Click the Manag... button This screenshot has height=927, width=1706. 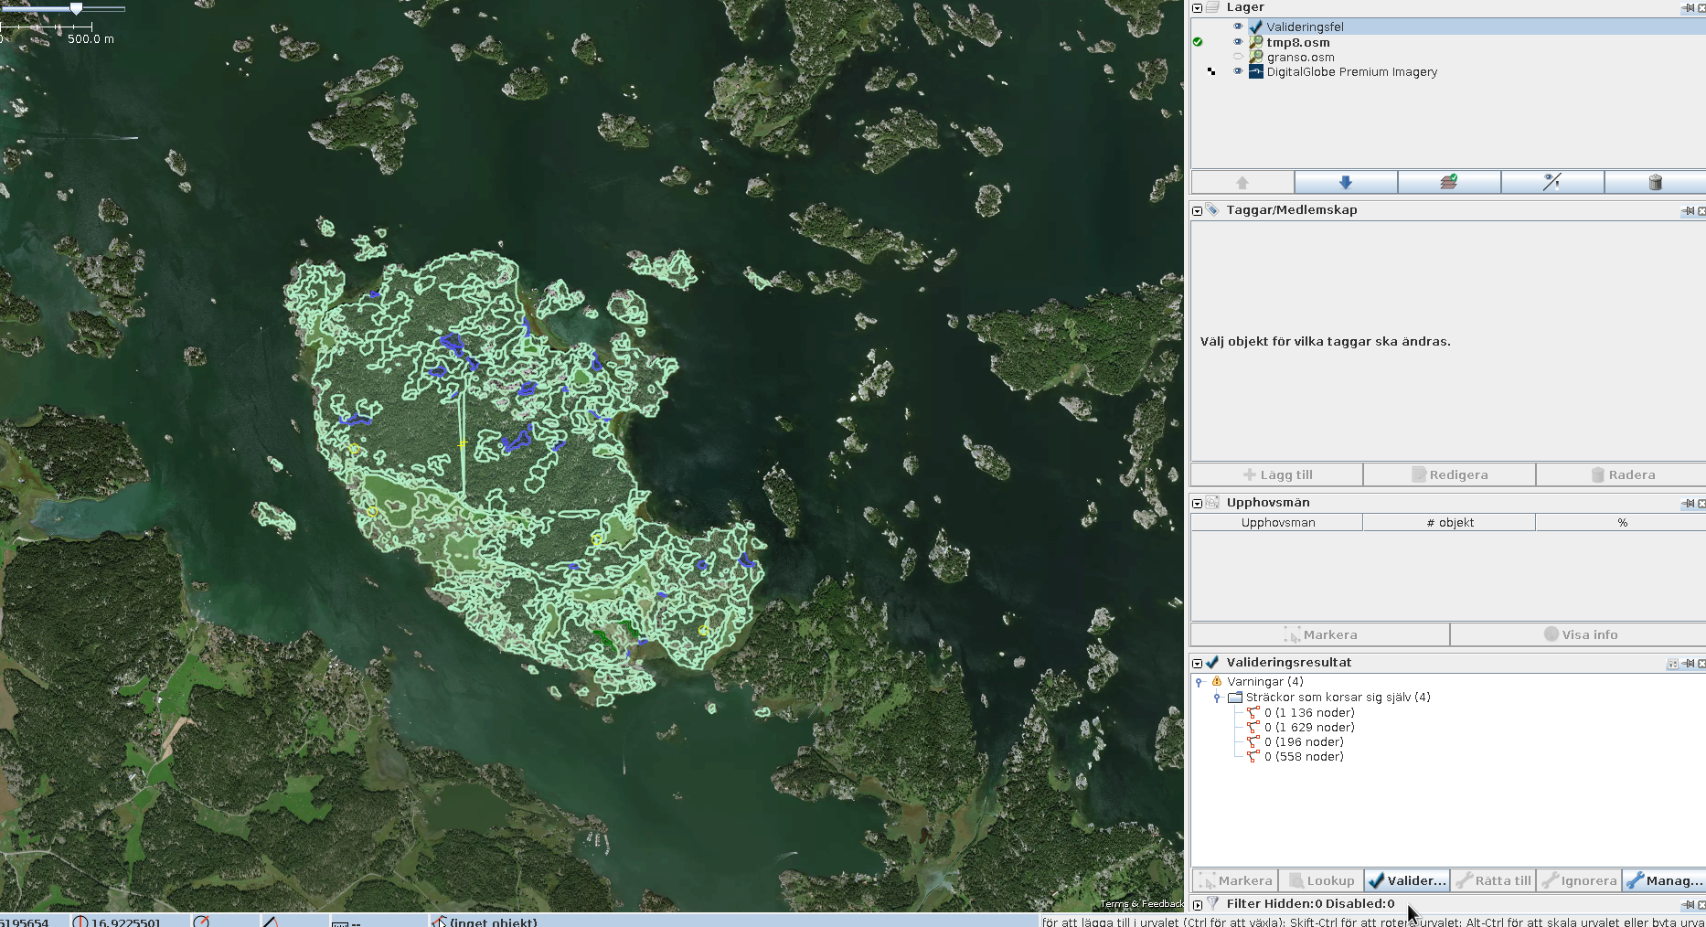[x=1664, y=880]
